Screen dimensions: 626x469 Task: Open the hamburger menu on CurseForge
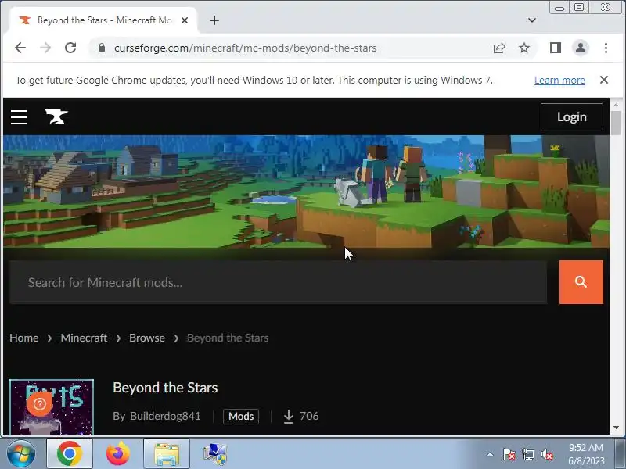(19, 117)
